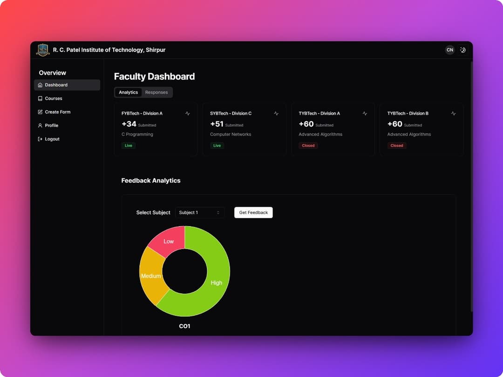Select the Analytics tab
This screenshot has height=377, width=503.
pyautogui.click(x=128, y=92)
